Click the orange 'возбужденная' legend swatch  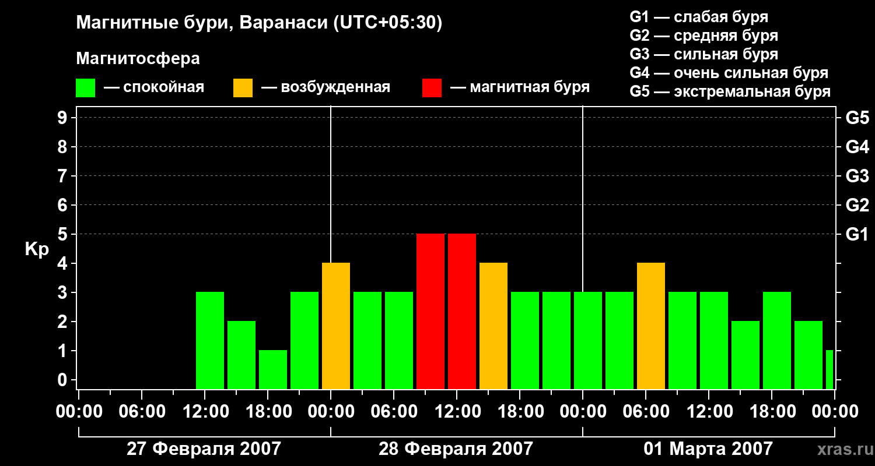(243, 88)
